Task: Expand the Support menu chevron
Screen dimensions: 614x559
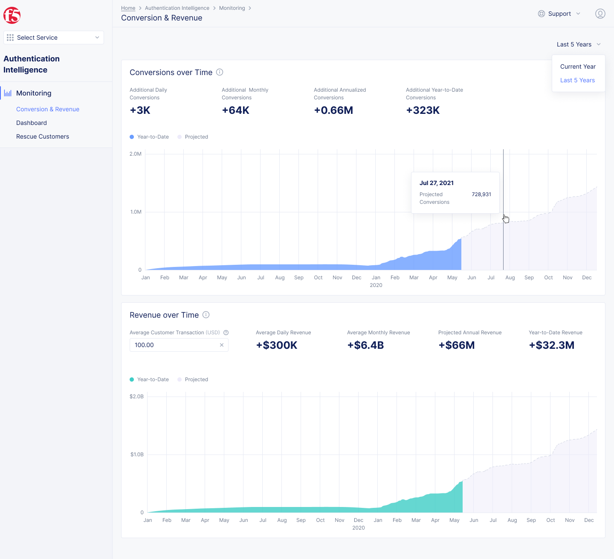Action: (578, 14)
